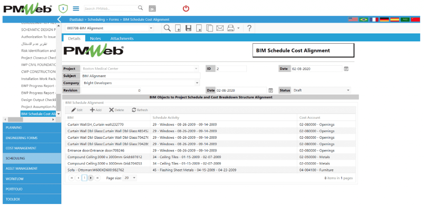Click the Subject field BIM Alignment

[141, 76]
